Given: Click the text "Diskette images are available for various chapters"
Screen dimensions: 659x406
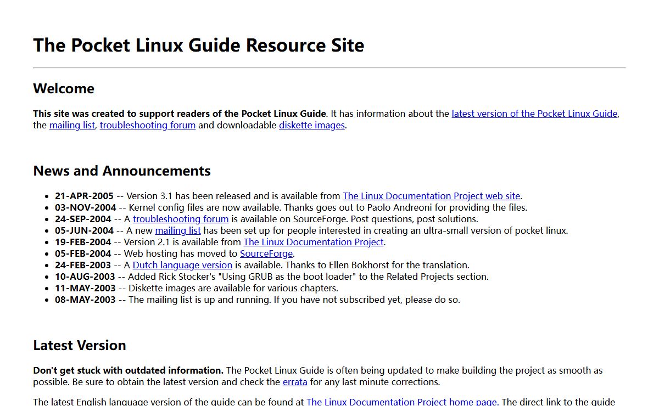Looking at the screenshot, I should [233, 288].
